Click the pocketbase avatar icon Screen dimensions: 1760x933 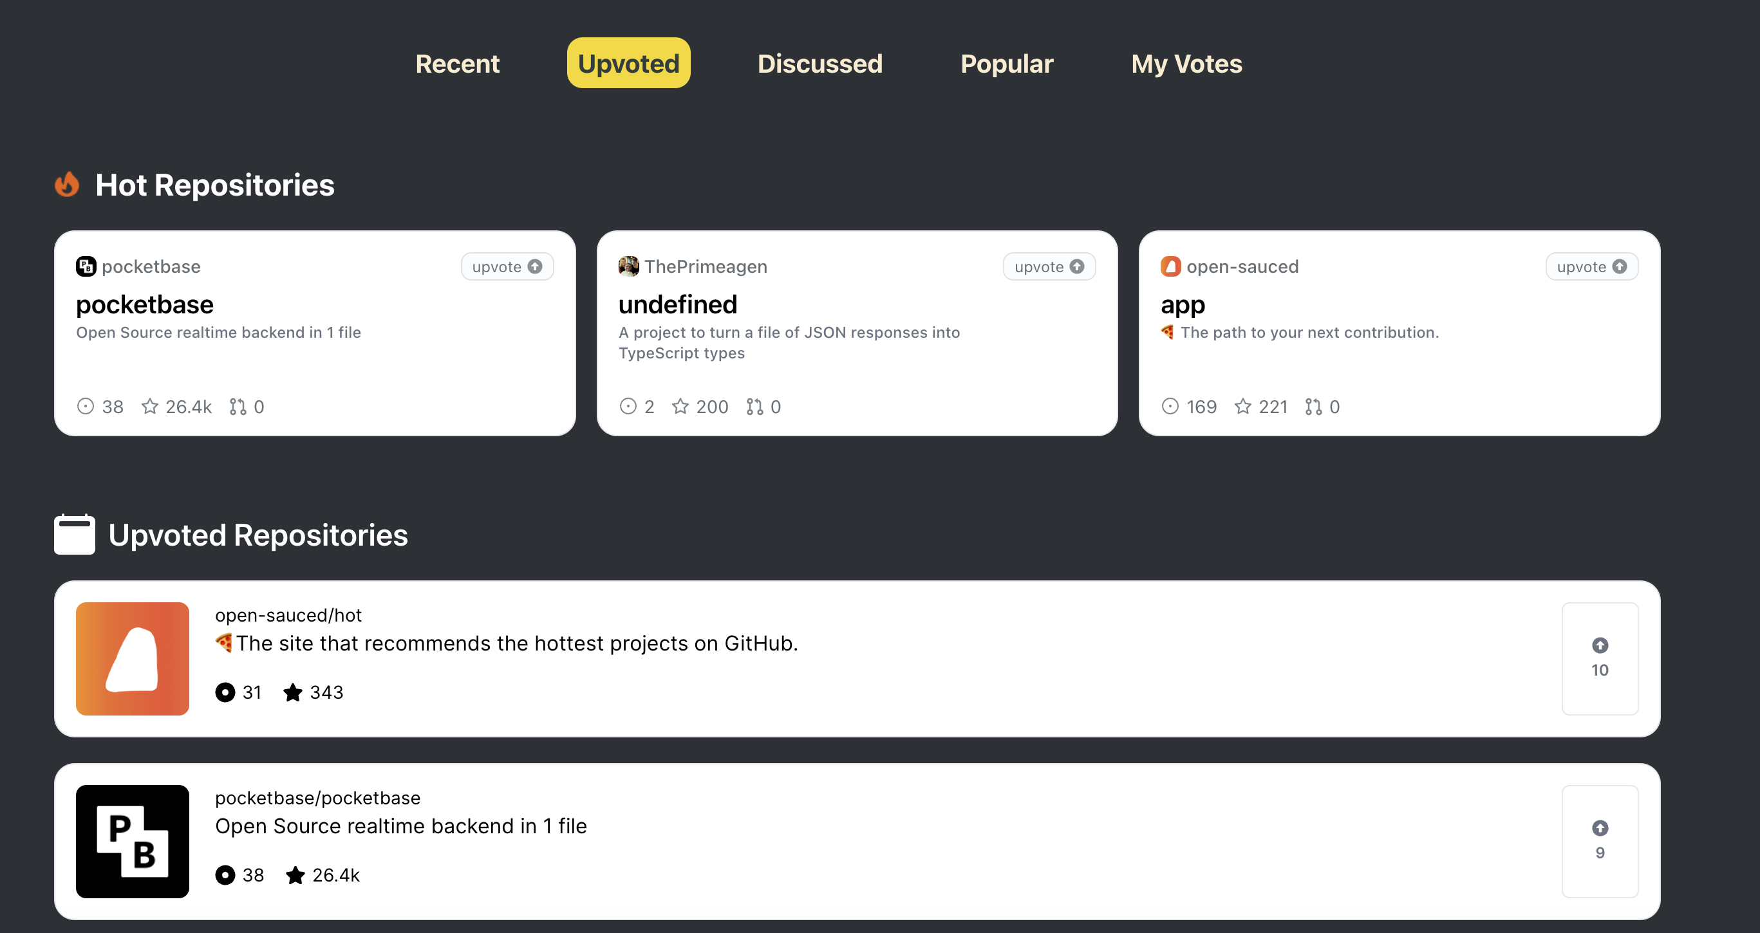[86, 266]
